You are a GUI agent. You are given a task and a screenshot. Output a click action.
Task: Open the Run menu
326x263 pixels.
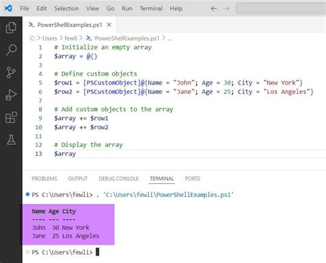coord(127,8)
